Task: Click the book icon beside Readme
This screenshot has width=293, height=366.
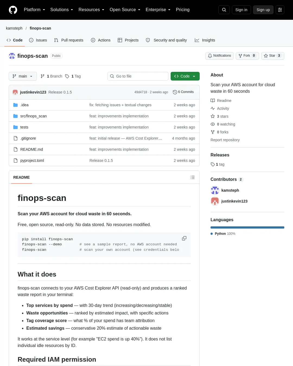Action: [x=213, y=101]
